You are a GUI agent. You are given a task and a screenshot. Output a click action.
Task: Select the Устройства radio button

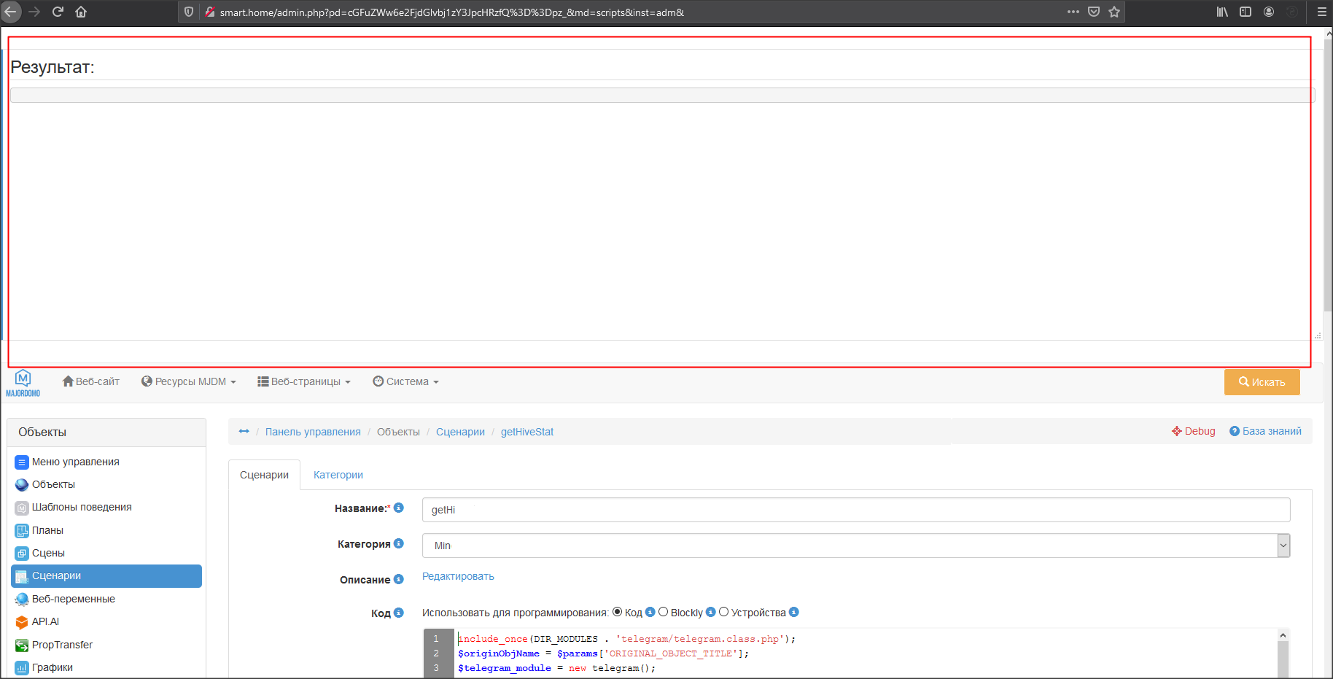pyautogui.click(x=724, y=612)
